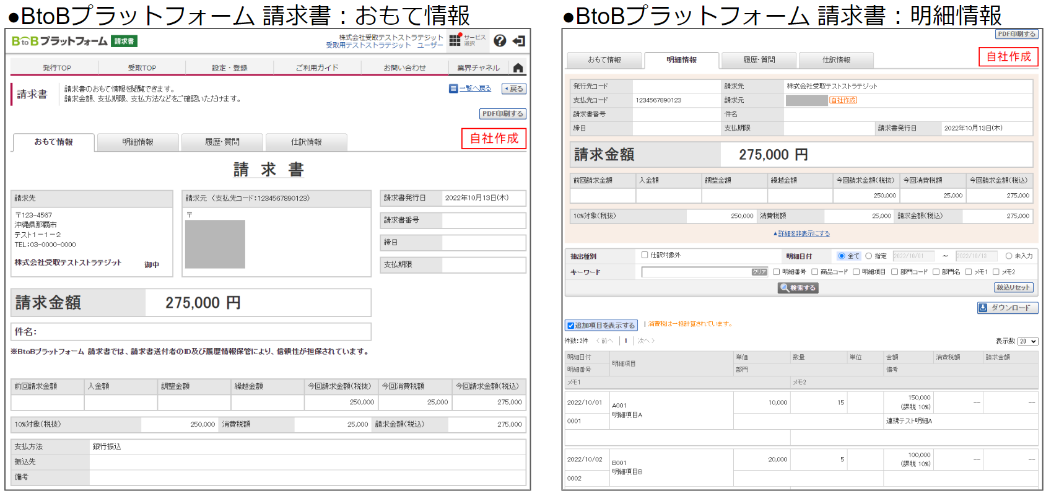Viewport: 1046px width, 496px height.
Task: Open 履歴・質問 tab in the right screen
Action: (x=759, y=60)
